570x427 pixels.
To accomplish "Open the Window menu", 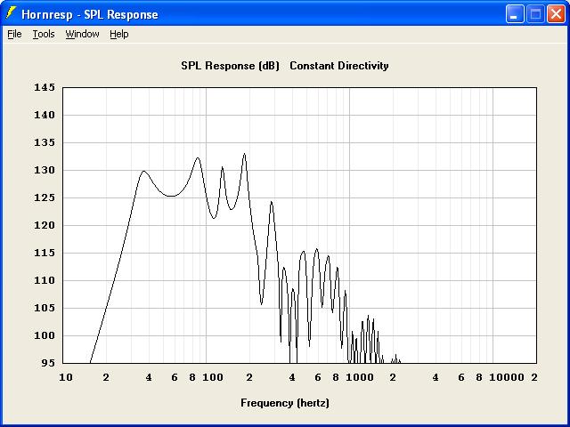I will (82, 34).
